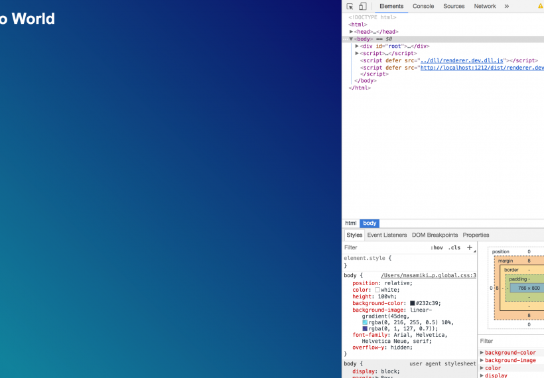The height and width of the screenshot is (378, 544).
Task: Collapse the body element node
Action: (352, 39)
